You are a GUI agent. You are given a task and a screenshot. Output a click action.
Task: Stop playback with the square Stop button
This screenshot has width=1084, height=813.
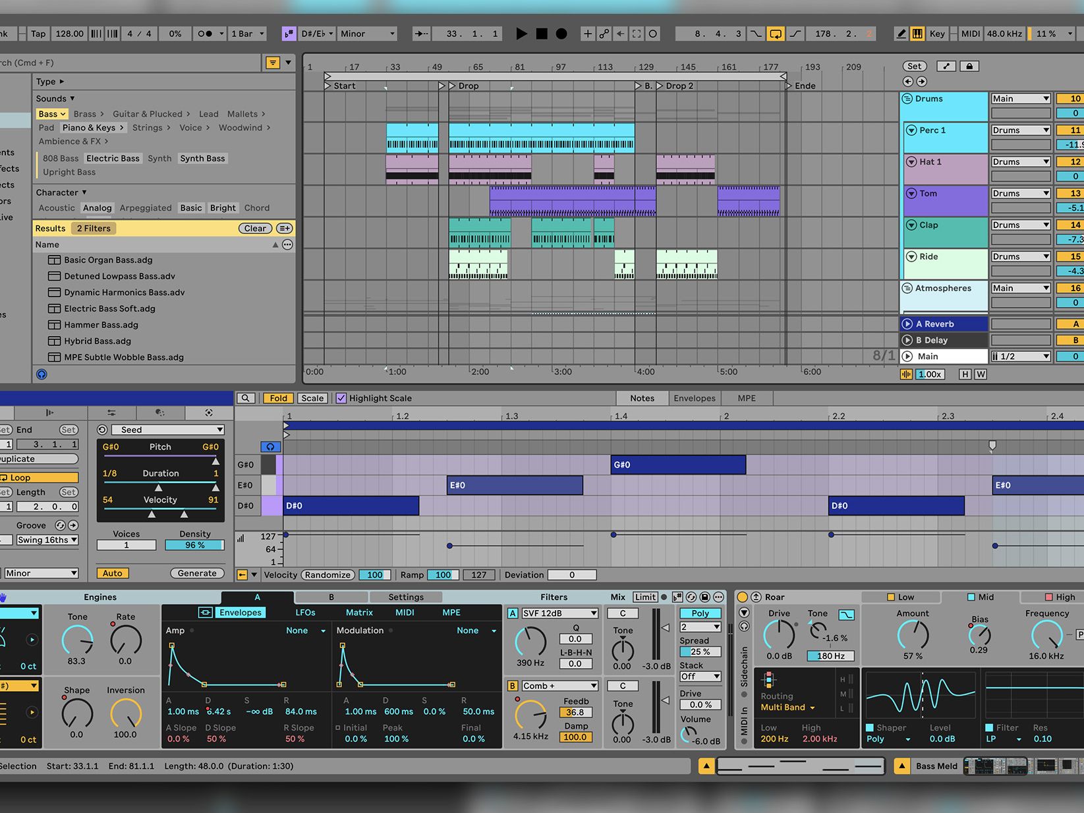pyautogui.click(x=542, y=34)
